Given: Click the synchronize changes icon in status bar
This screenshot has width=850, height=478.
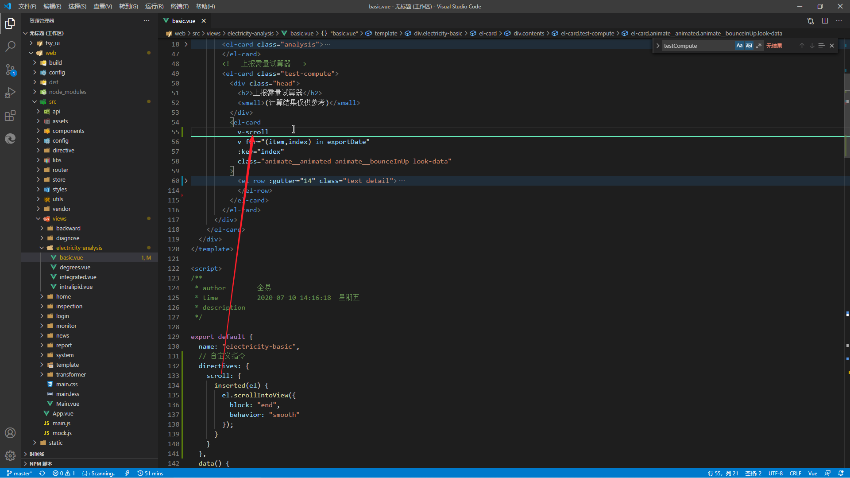Looking at the screenshot, I should click(42, 473).
